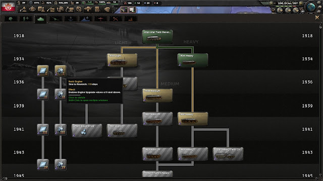Open the Production gear icon
The image size is (323, 181).
point(79,9)
